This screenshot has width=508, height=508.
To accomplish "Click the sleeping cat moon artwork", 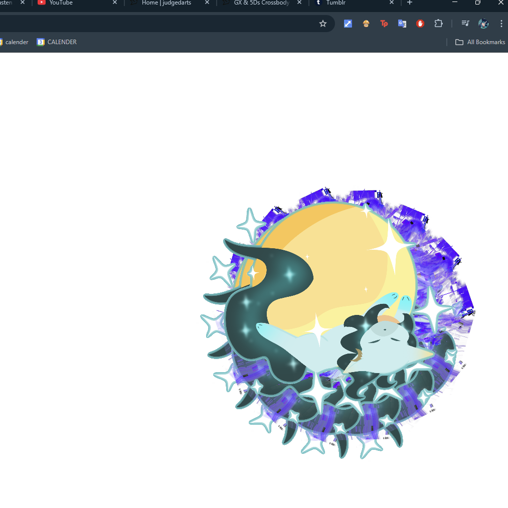I will [336, 321].
